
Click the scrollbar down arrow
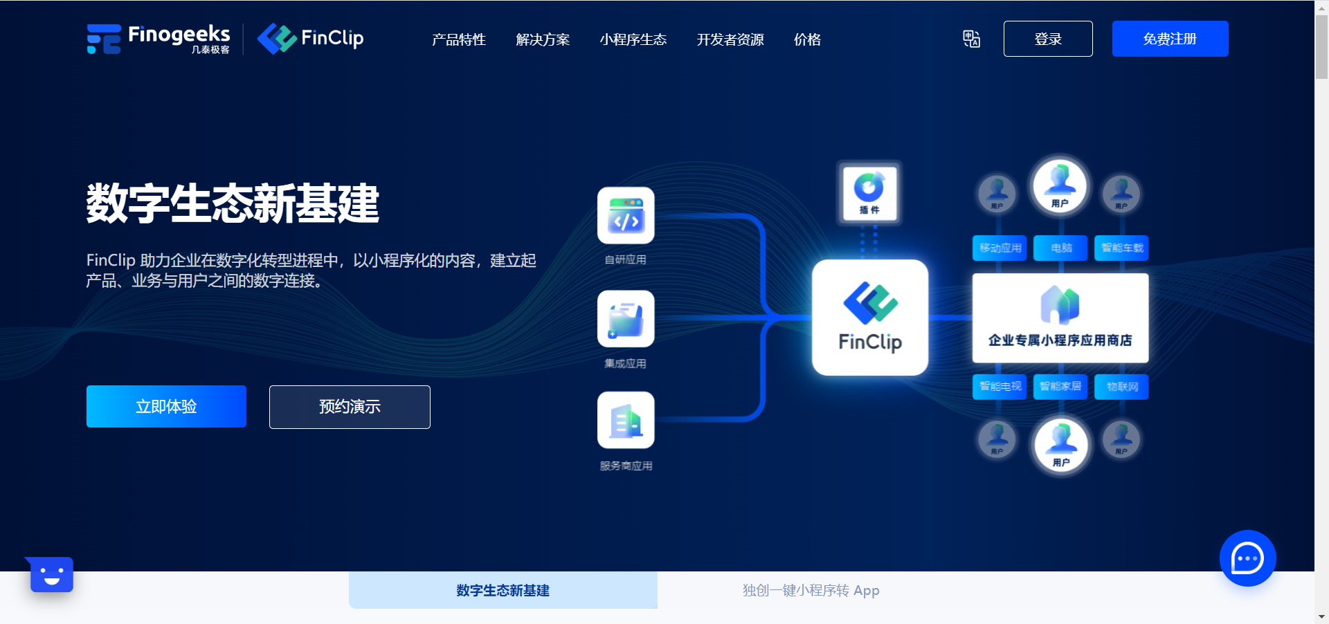point(1321,616)
